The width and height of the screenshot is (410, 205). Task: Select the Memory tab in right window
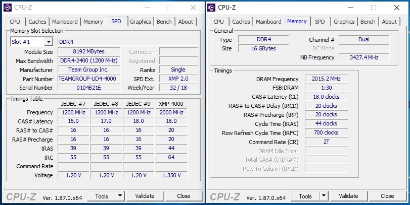pyautogui.click(x=297, y=21)
